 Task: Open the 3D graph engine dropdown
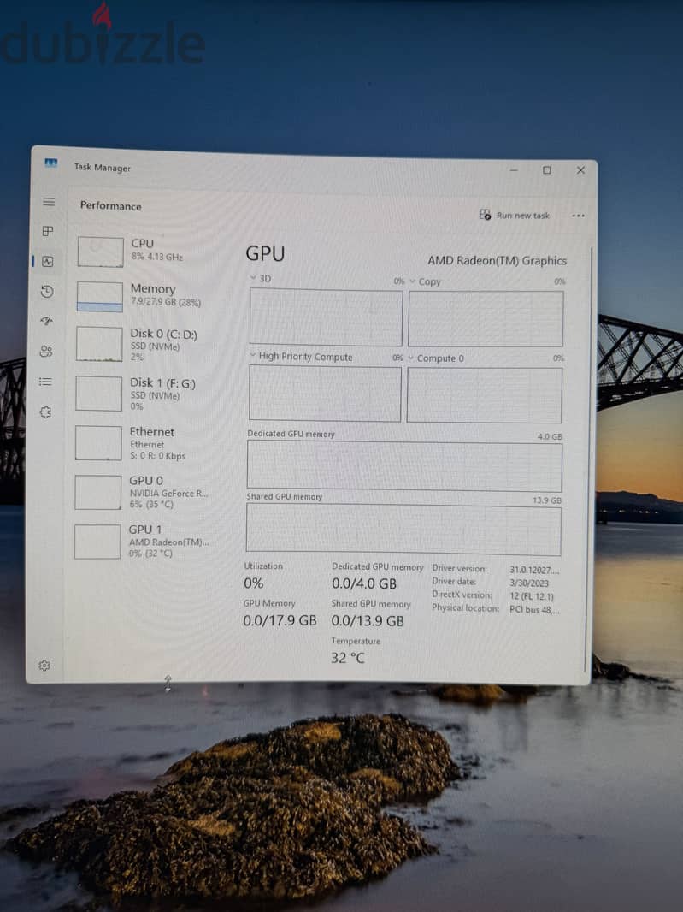pyautogui.click(x=261, y=278)
